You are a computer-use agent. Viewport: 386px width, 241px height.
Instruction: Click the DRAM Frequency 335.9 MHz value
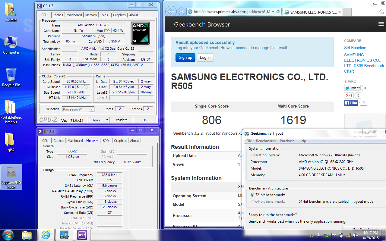(110, 175)
